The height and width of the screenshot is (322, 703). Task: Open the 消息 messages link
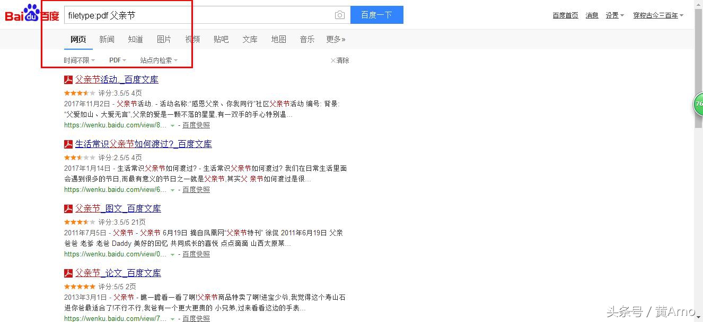(592, 15)
